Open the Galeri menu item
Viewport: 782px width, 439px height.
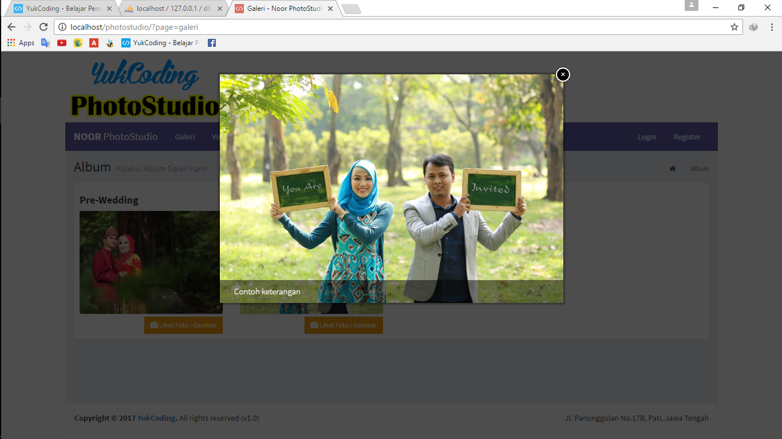[185, 137]
